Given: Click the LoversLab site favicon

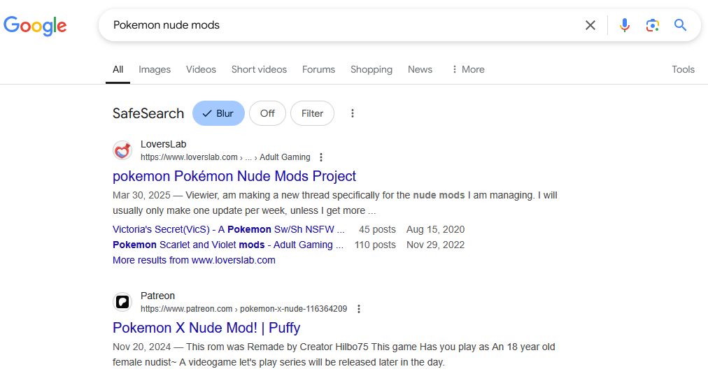Looking at the screenshot, I should 122,150.
